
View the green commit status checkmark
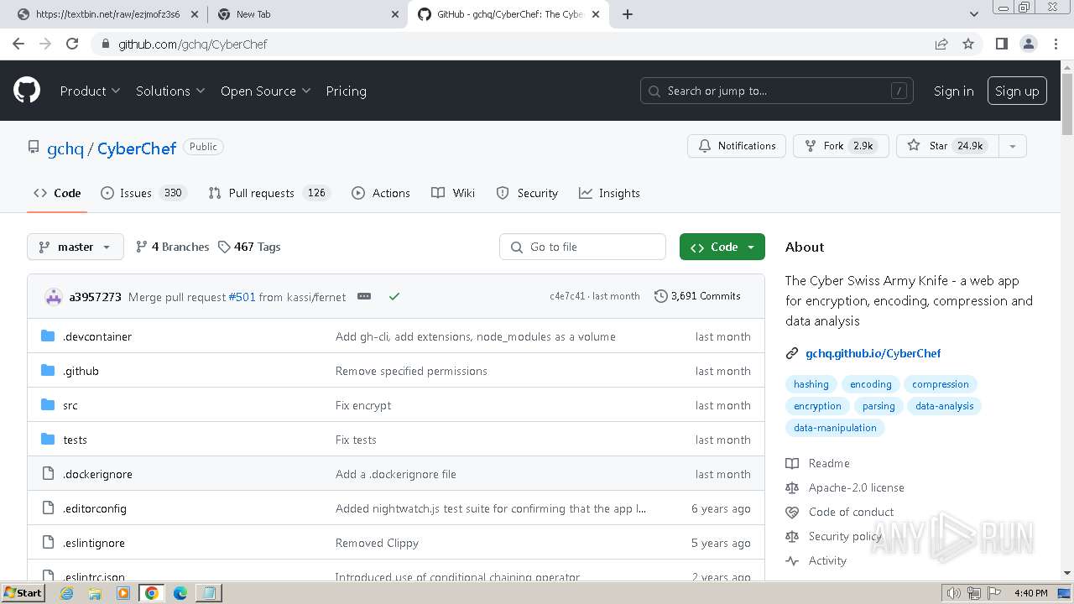pos(394,296)
